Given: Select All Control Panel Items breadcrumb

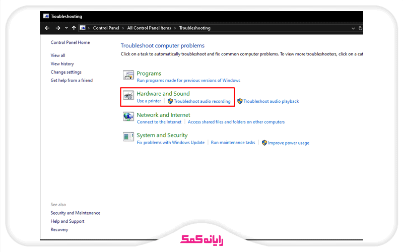Looking at the screenshot, I should click(149, 28).
